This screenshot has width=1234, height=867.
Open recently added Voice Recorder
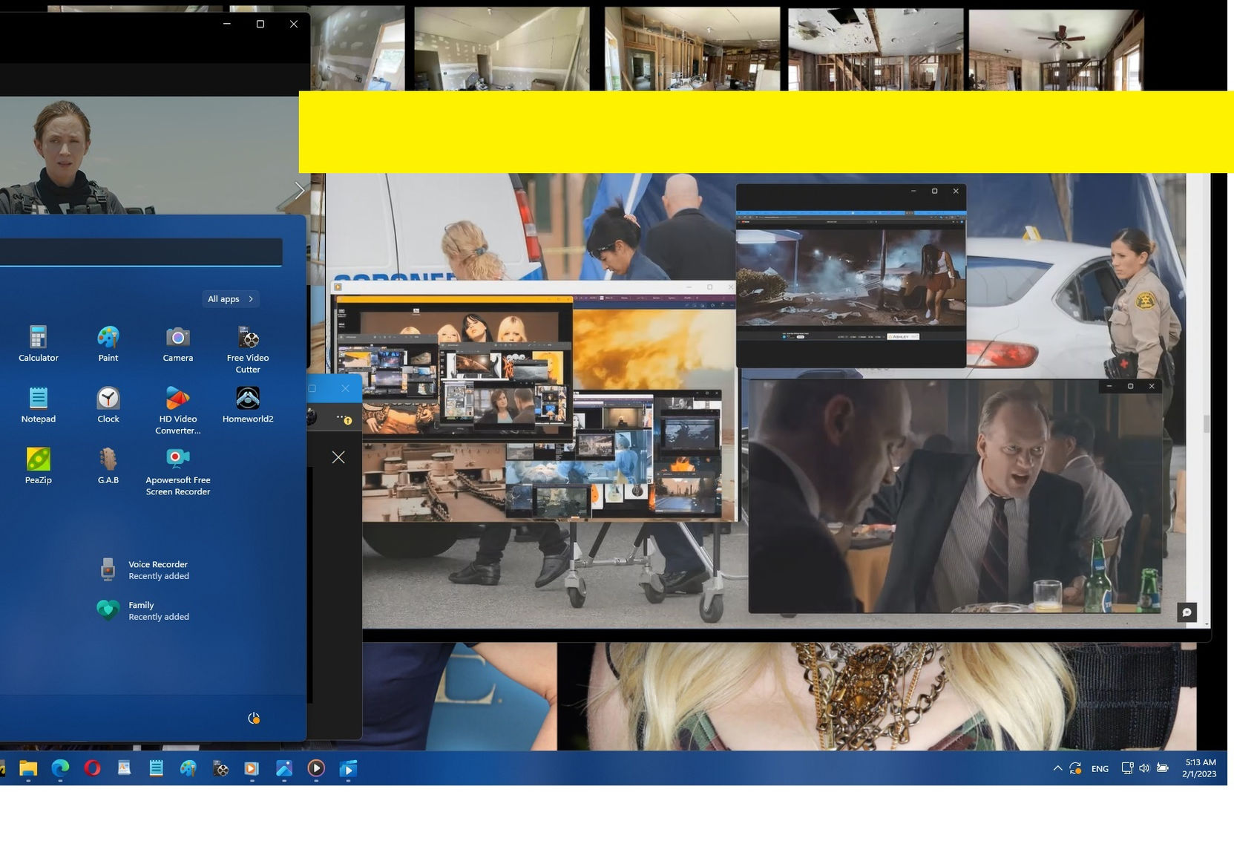point(145,569)
